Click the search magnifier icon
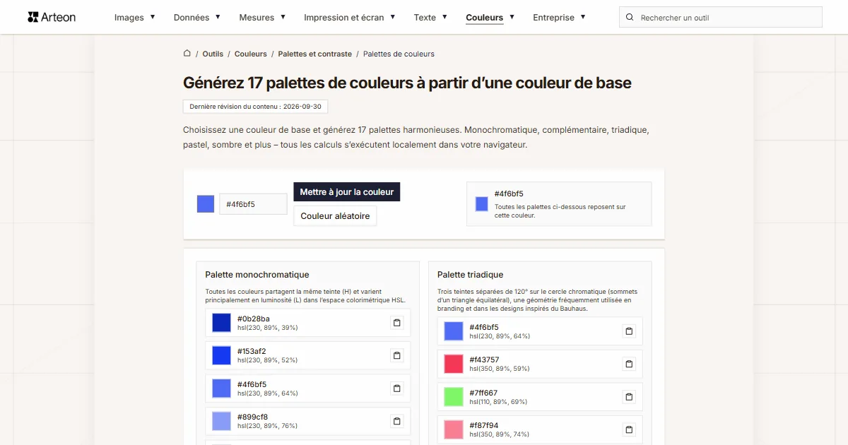The height and width of the screenshot is (445, 848). pos(630,18)
